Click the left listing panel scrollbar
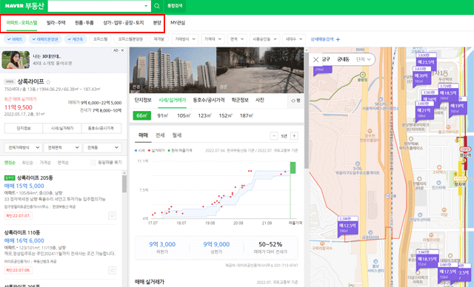Screen dimensions: 474x287 click(x=124, y=183)
